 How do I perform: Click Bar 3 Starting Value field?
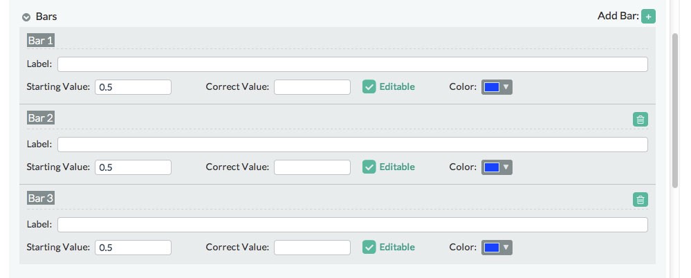tap(133, 247)
